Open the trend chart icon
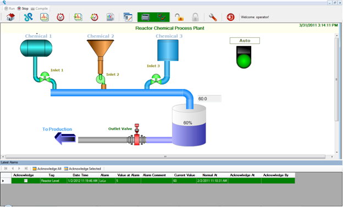 coord(45,17)
